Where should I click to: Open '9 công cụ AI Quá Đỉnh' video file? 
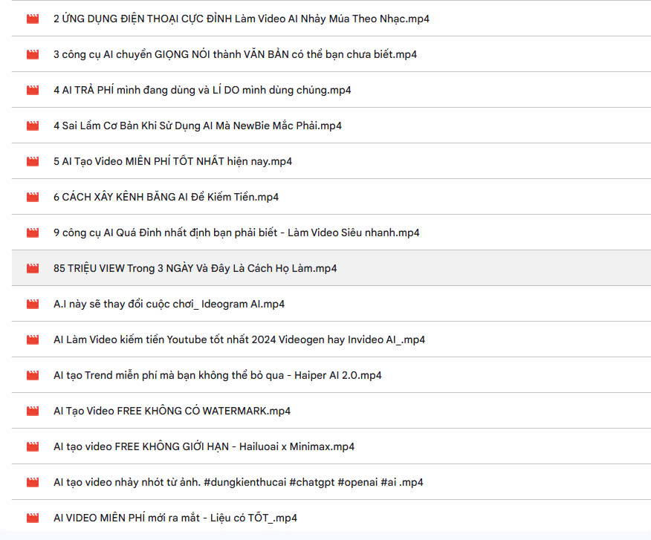coord(236,232)
